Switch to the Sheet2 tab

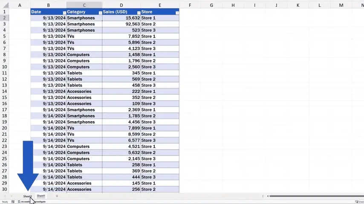(x=27, y=196)
